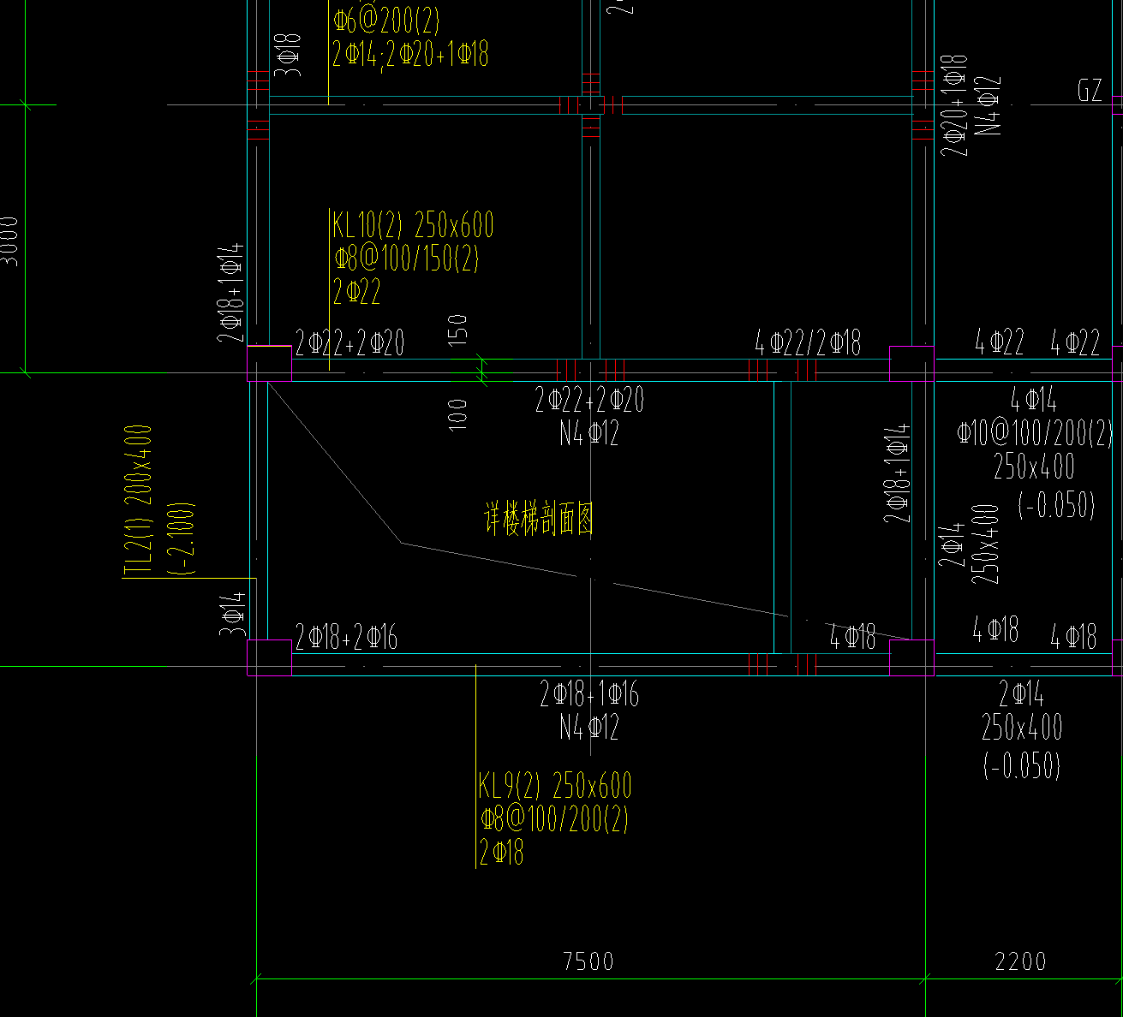This screenshot has height=1017, width=1123.
Task: Select the KL10(2) 250x600 beam label
Action: (414, 226)
